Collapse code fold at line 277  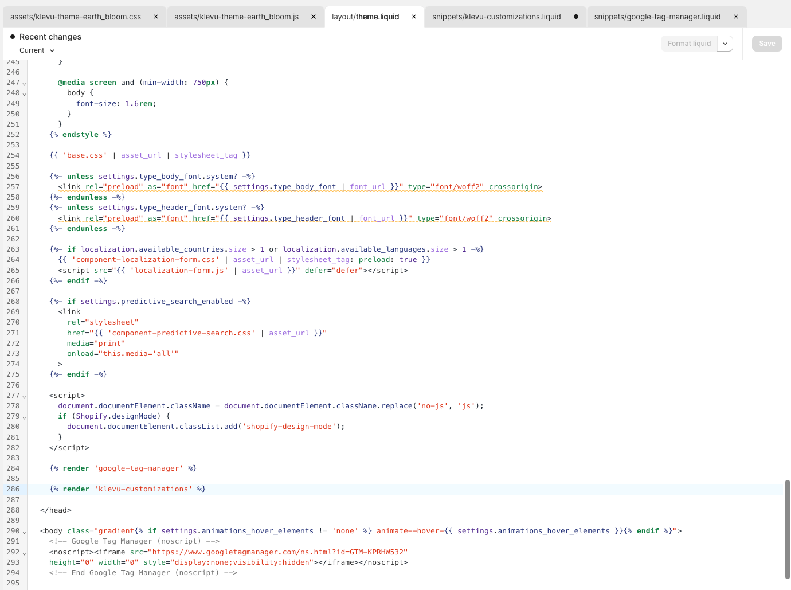pos(24,397)
